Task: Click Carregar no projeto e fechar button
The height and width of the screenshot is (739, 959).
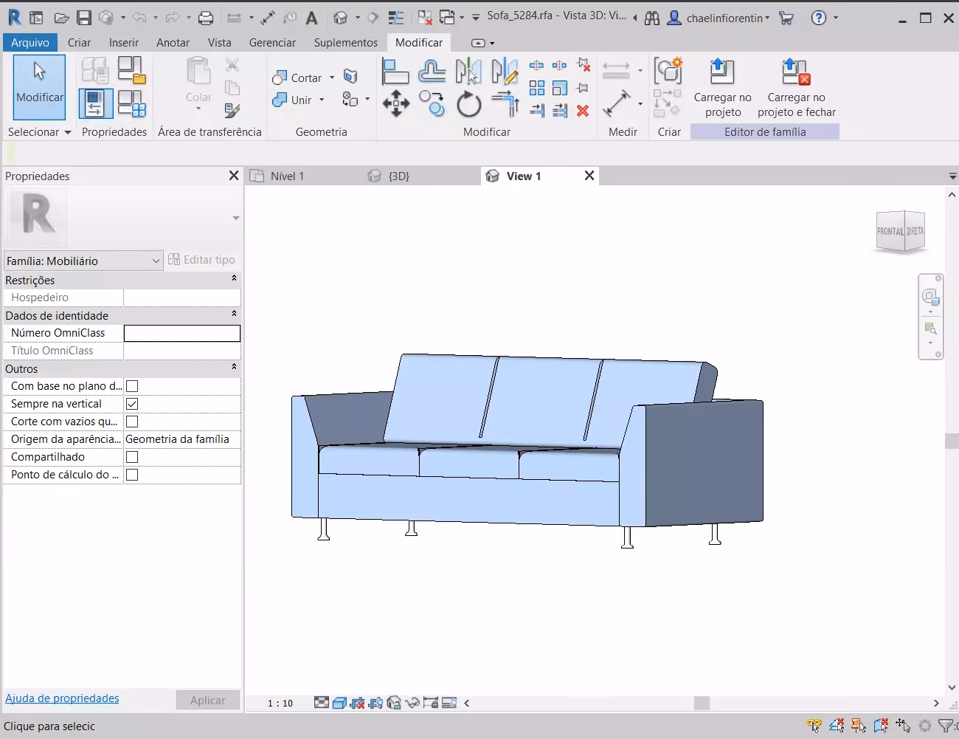Action: click(x=797, y=87)
